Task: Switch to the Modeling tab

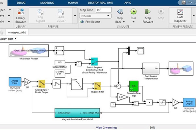Action: coord(47,2)
